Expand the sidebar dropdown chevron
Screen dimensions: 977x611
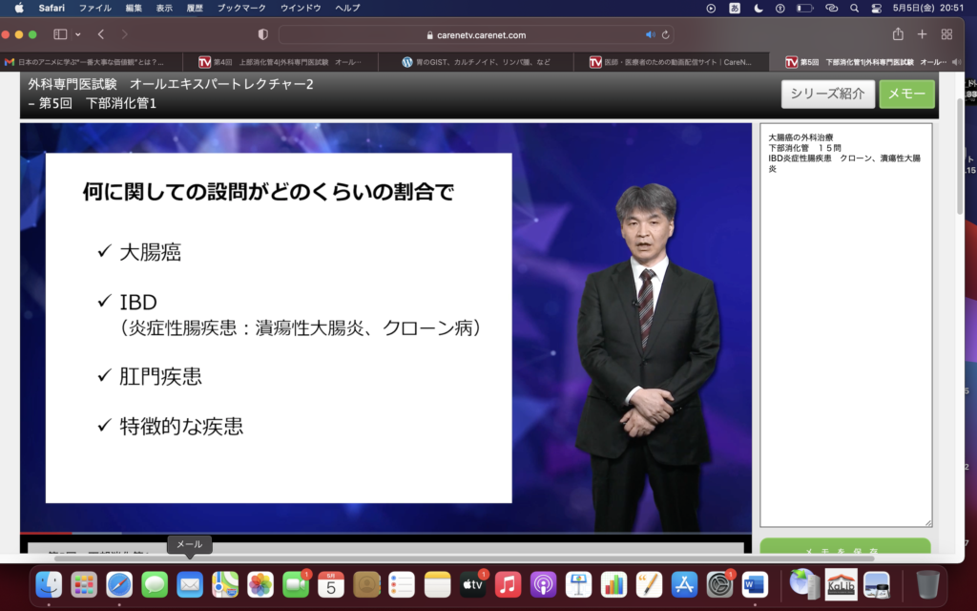(76, 34)
